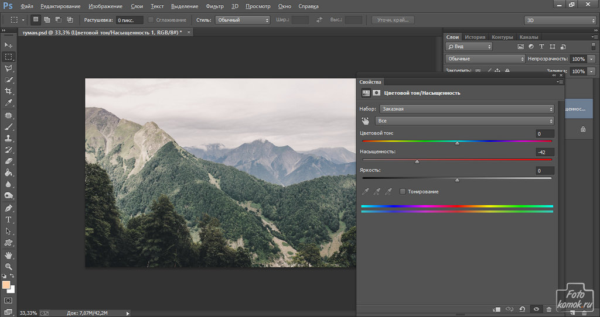This screenshot has width=600, height=317.
Task: Open the Обычные blend mode dropdown
Action: point(486,59)
